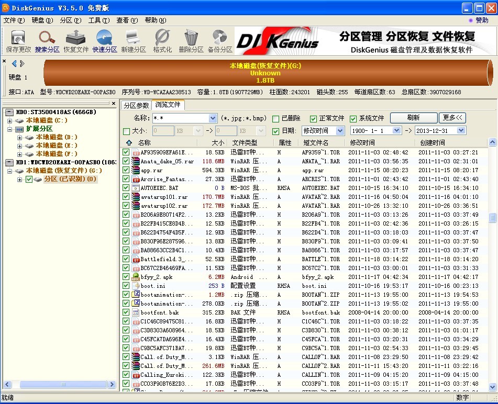498x404 pixels.
Task: Click the AUTOEXEC.BAT file icon
Action: [136, 188]
